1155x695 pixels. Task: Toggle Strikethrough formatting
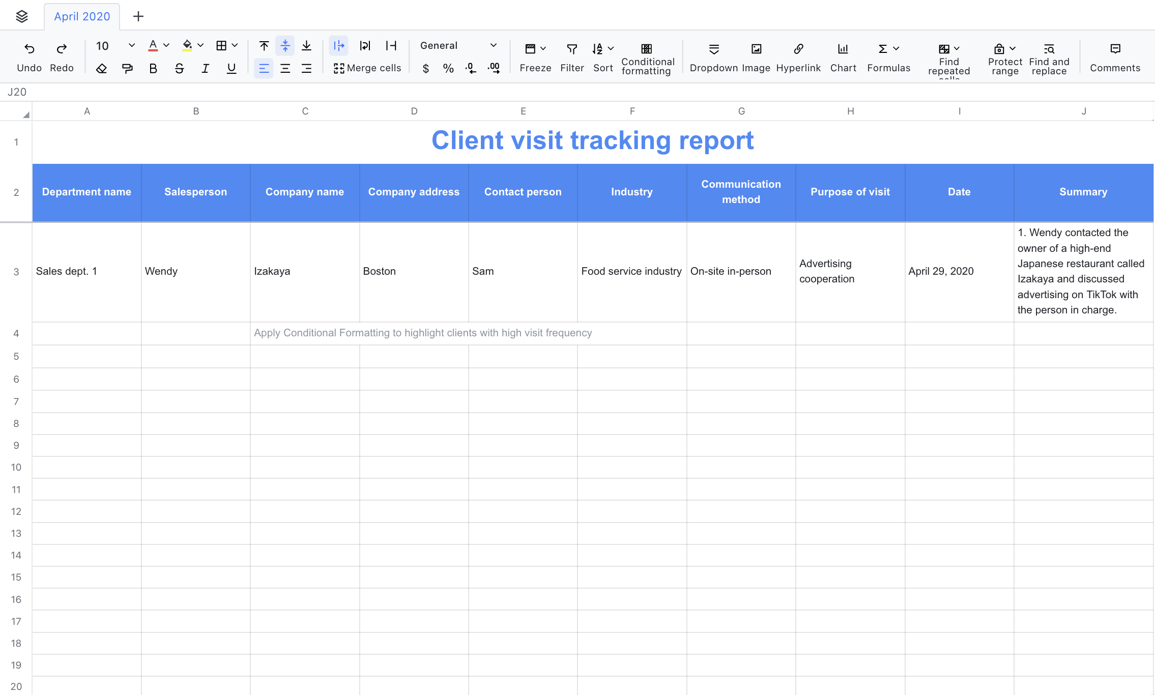179,68
